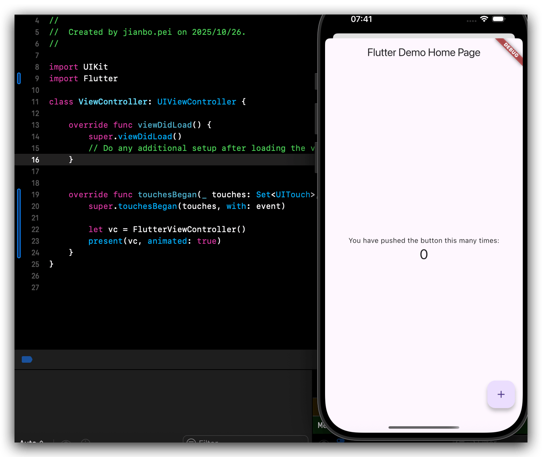
Task: Click the touchesBegan function name on line 19
Action: point(167,195)
